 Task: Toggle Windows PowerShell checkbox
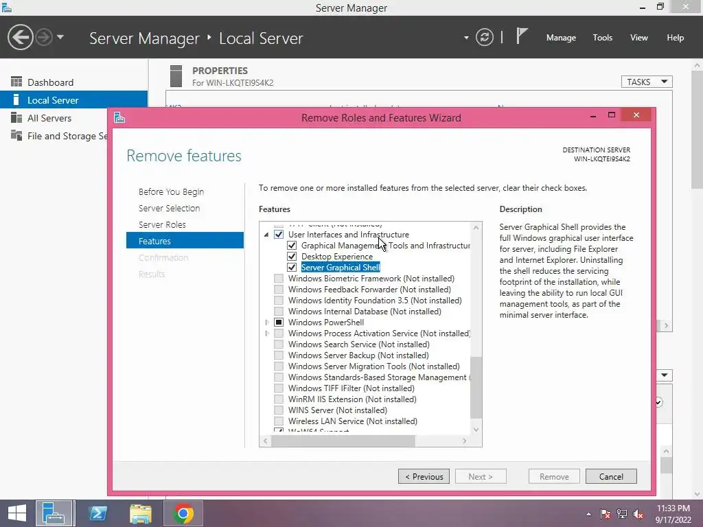click(279, 323)
